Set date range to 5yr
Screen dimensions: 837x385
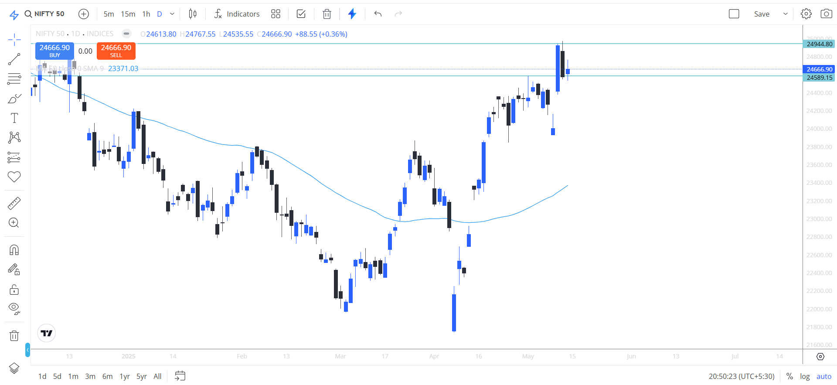142,376
